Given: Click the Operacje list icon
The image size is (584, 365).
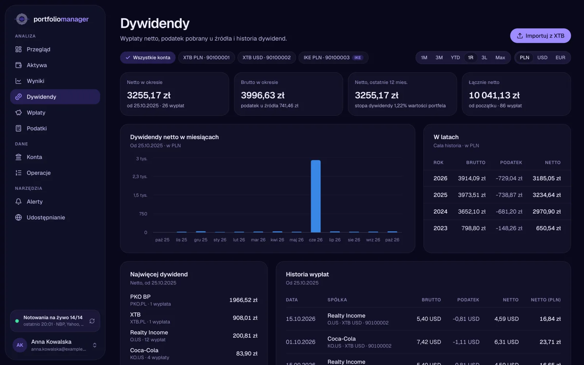Looking at the screenshot, I should click(x=19, y=173).
